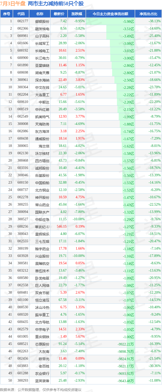The image size is (162, 392).
Task: Select stock name 天海防务
Action: point(42,124)
